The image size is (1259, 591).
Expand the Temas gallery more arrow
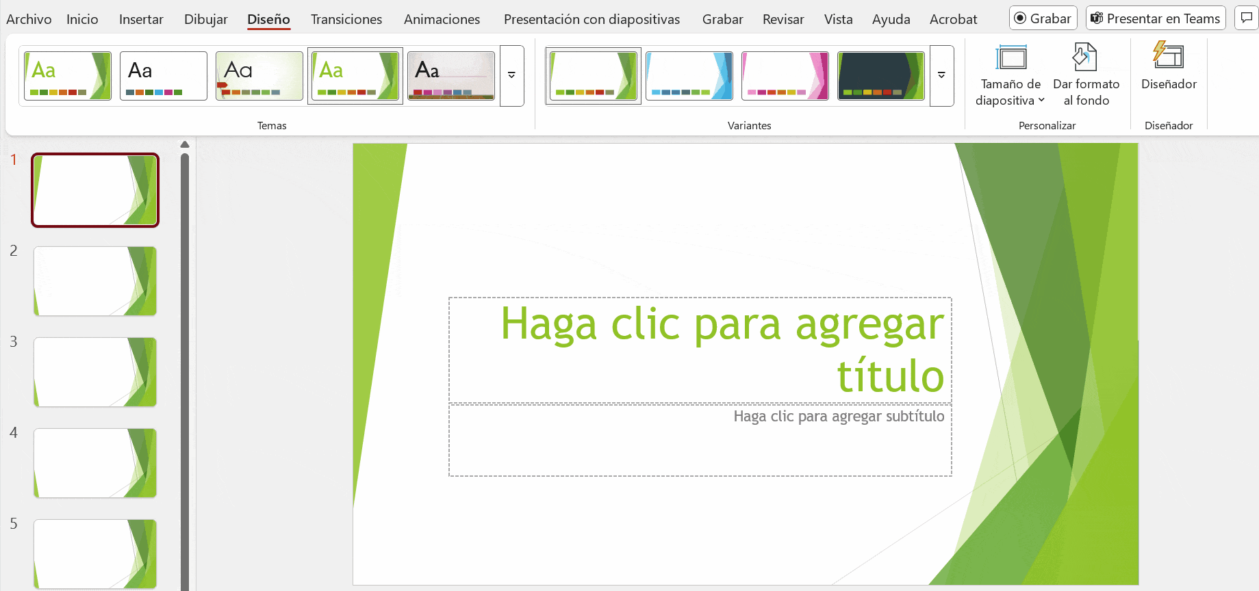(x=511, y=76)
